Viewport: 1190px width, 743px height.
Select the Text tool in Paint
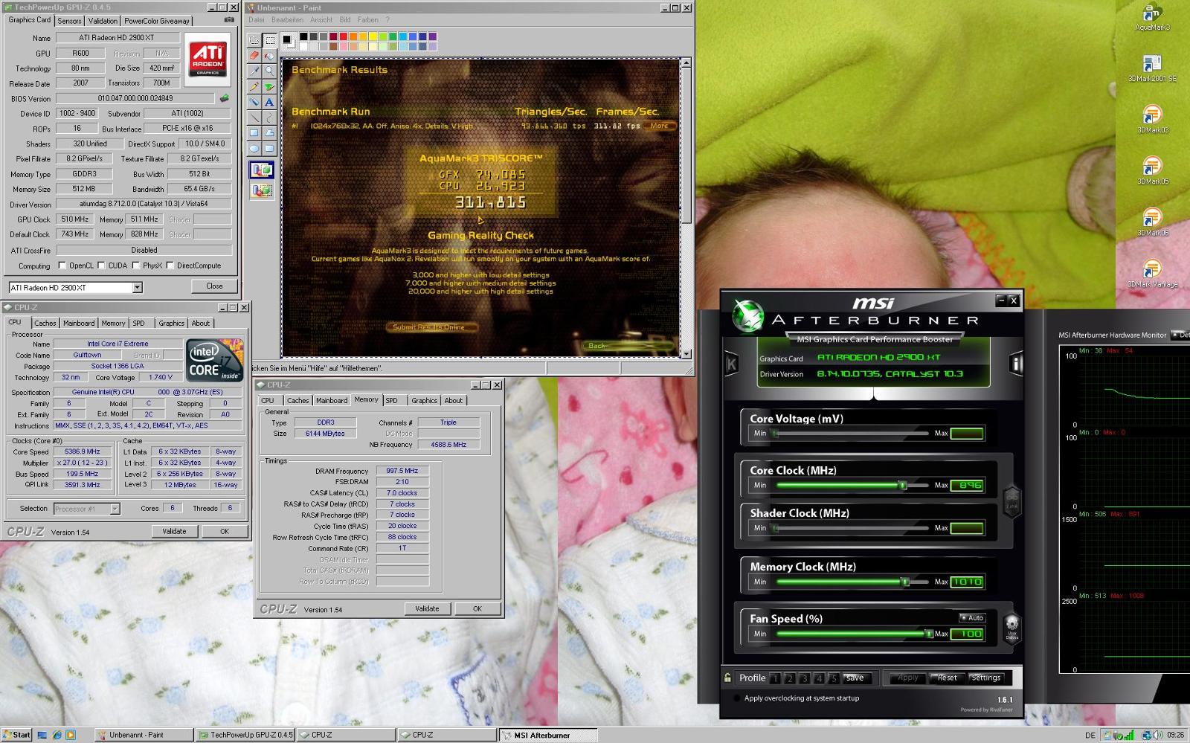268,103
